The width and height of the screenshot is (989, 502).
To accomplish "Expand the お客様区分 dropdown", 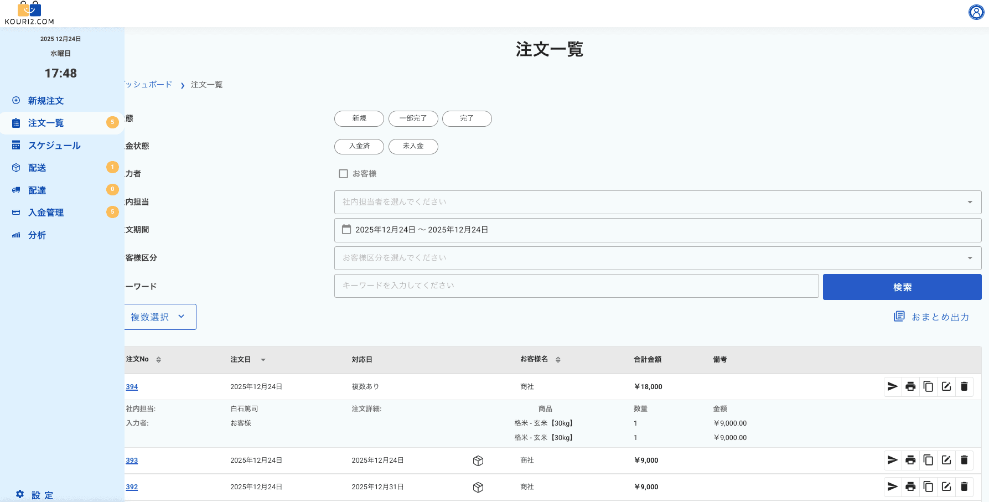I will [x=657, y=258].
